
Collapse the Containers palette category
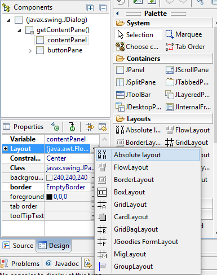tap(163, 59)
